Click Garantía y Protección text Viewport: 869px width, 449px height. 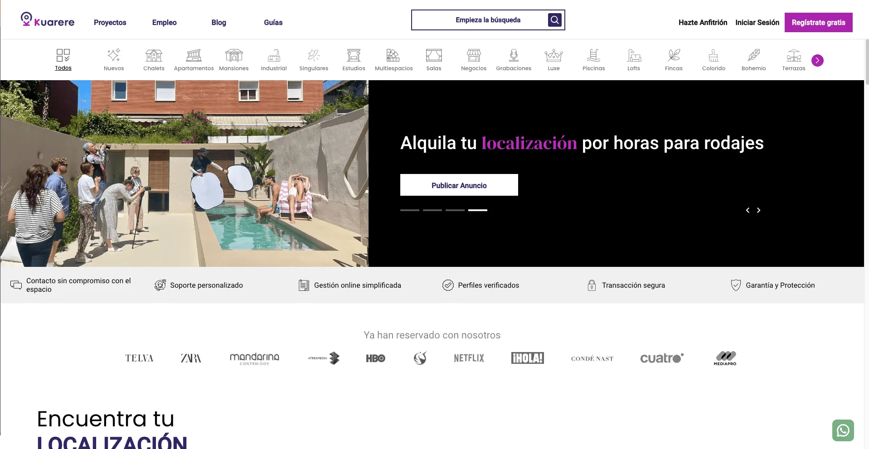[x=780, y=285]
